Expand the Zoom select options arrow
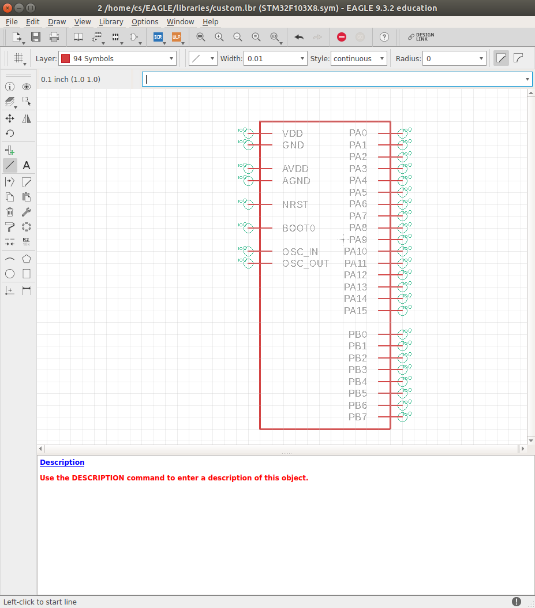Viewport: 535px width, 608px height. [x=280, y=43]
